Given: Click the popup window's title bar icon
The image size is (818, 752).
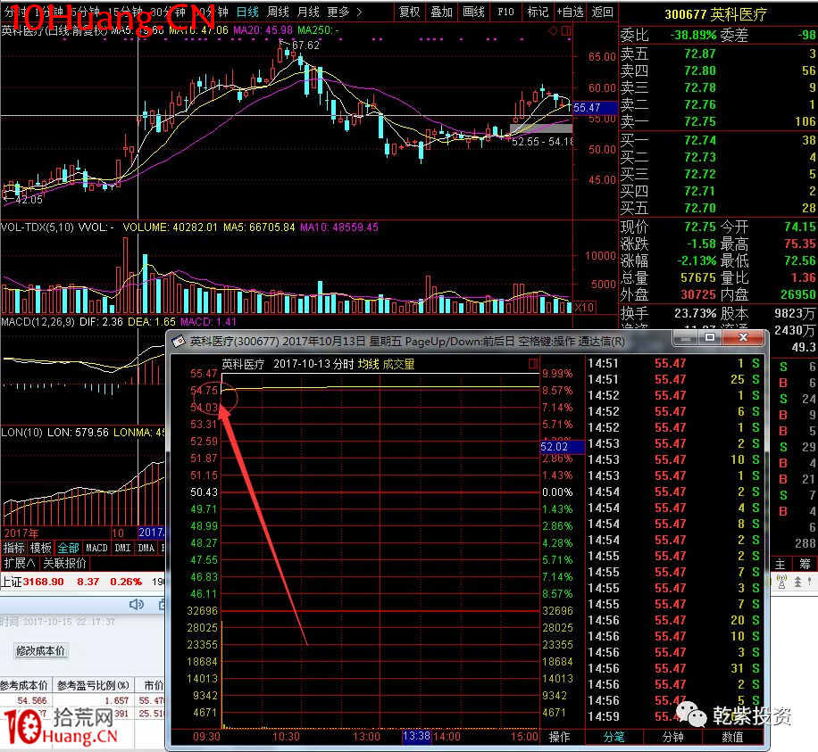Looking at the screenshot, I should tap(177, 341).
